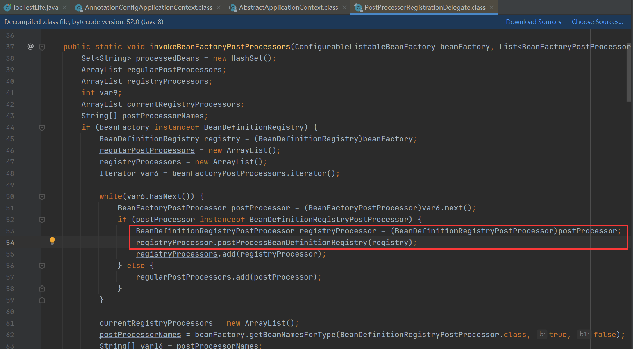633x349 pixels.
Task: Collapse the else block fold marker on line 56
Action: pos(42,266)
